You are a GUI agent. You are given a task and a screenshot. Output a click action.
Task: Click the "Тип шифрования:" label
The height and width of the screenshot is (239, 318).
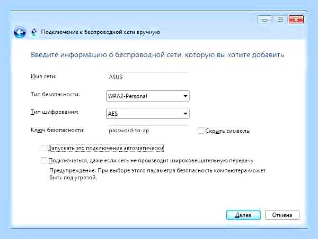click(x=55, y=112)
